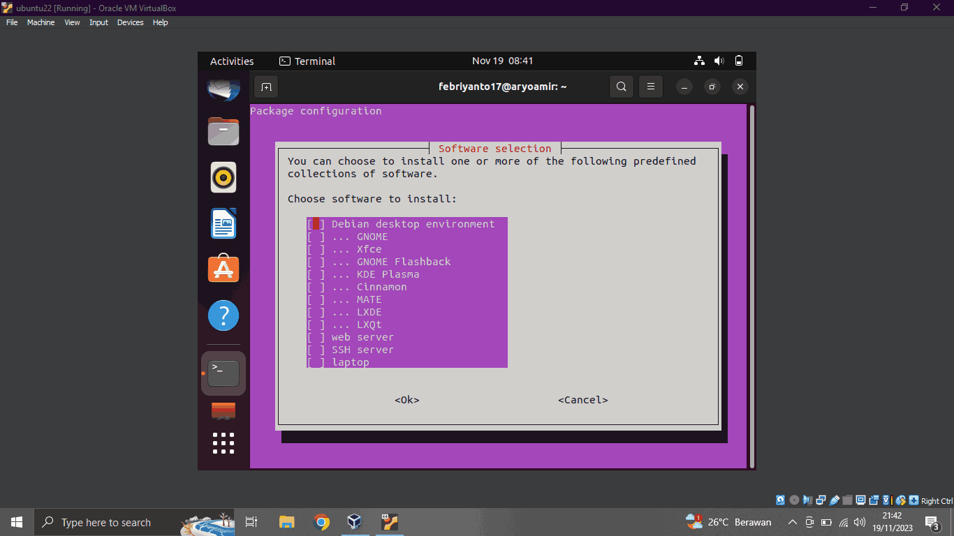Viewport: 954px width, 536px height.
Task: Open File Explorer from Windows taskbar
Action: coord(287,522)
